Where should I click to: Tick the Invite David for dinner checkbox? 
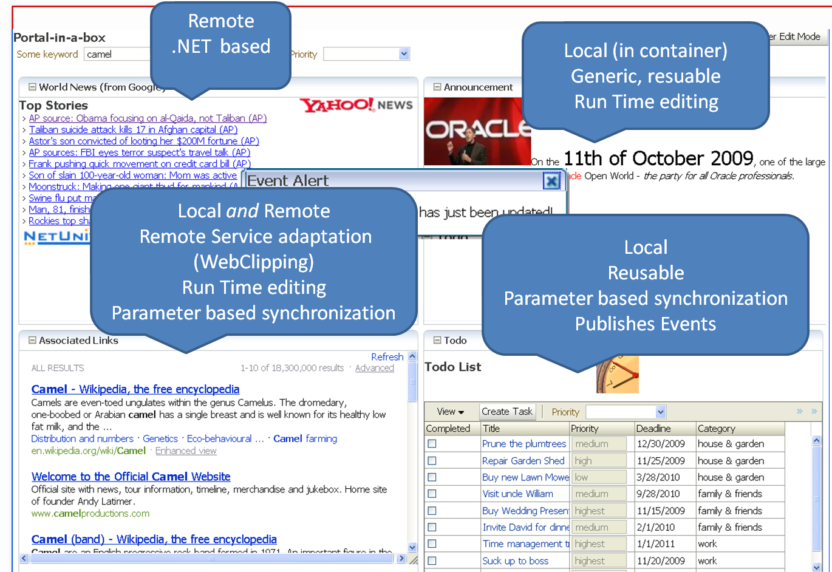[432, 528]
